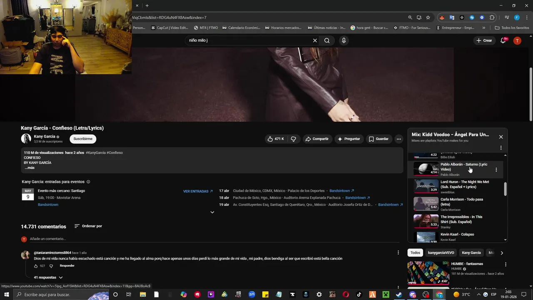This screenshot has width=533, height=300.
Task: Open the browser zoom indicator icon
Action: [x=410, y=17]
